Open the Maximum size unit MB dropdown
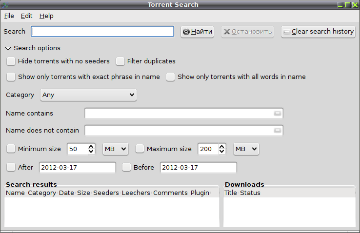The height and width of the screenshot is (233, 360). tap(246, 149)
